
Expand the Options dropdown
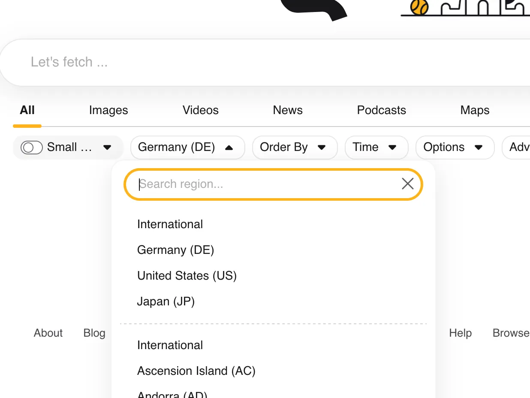[454, 148]
